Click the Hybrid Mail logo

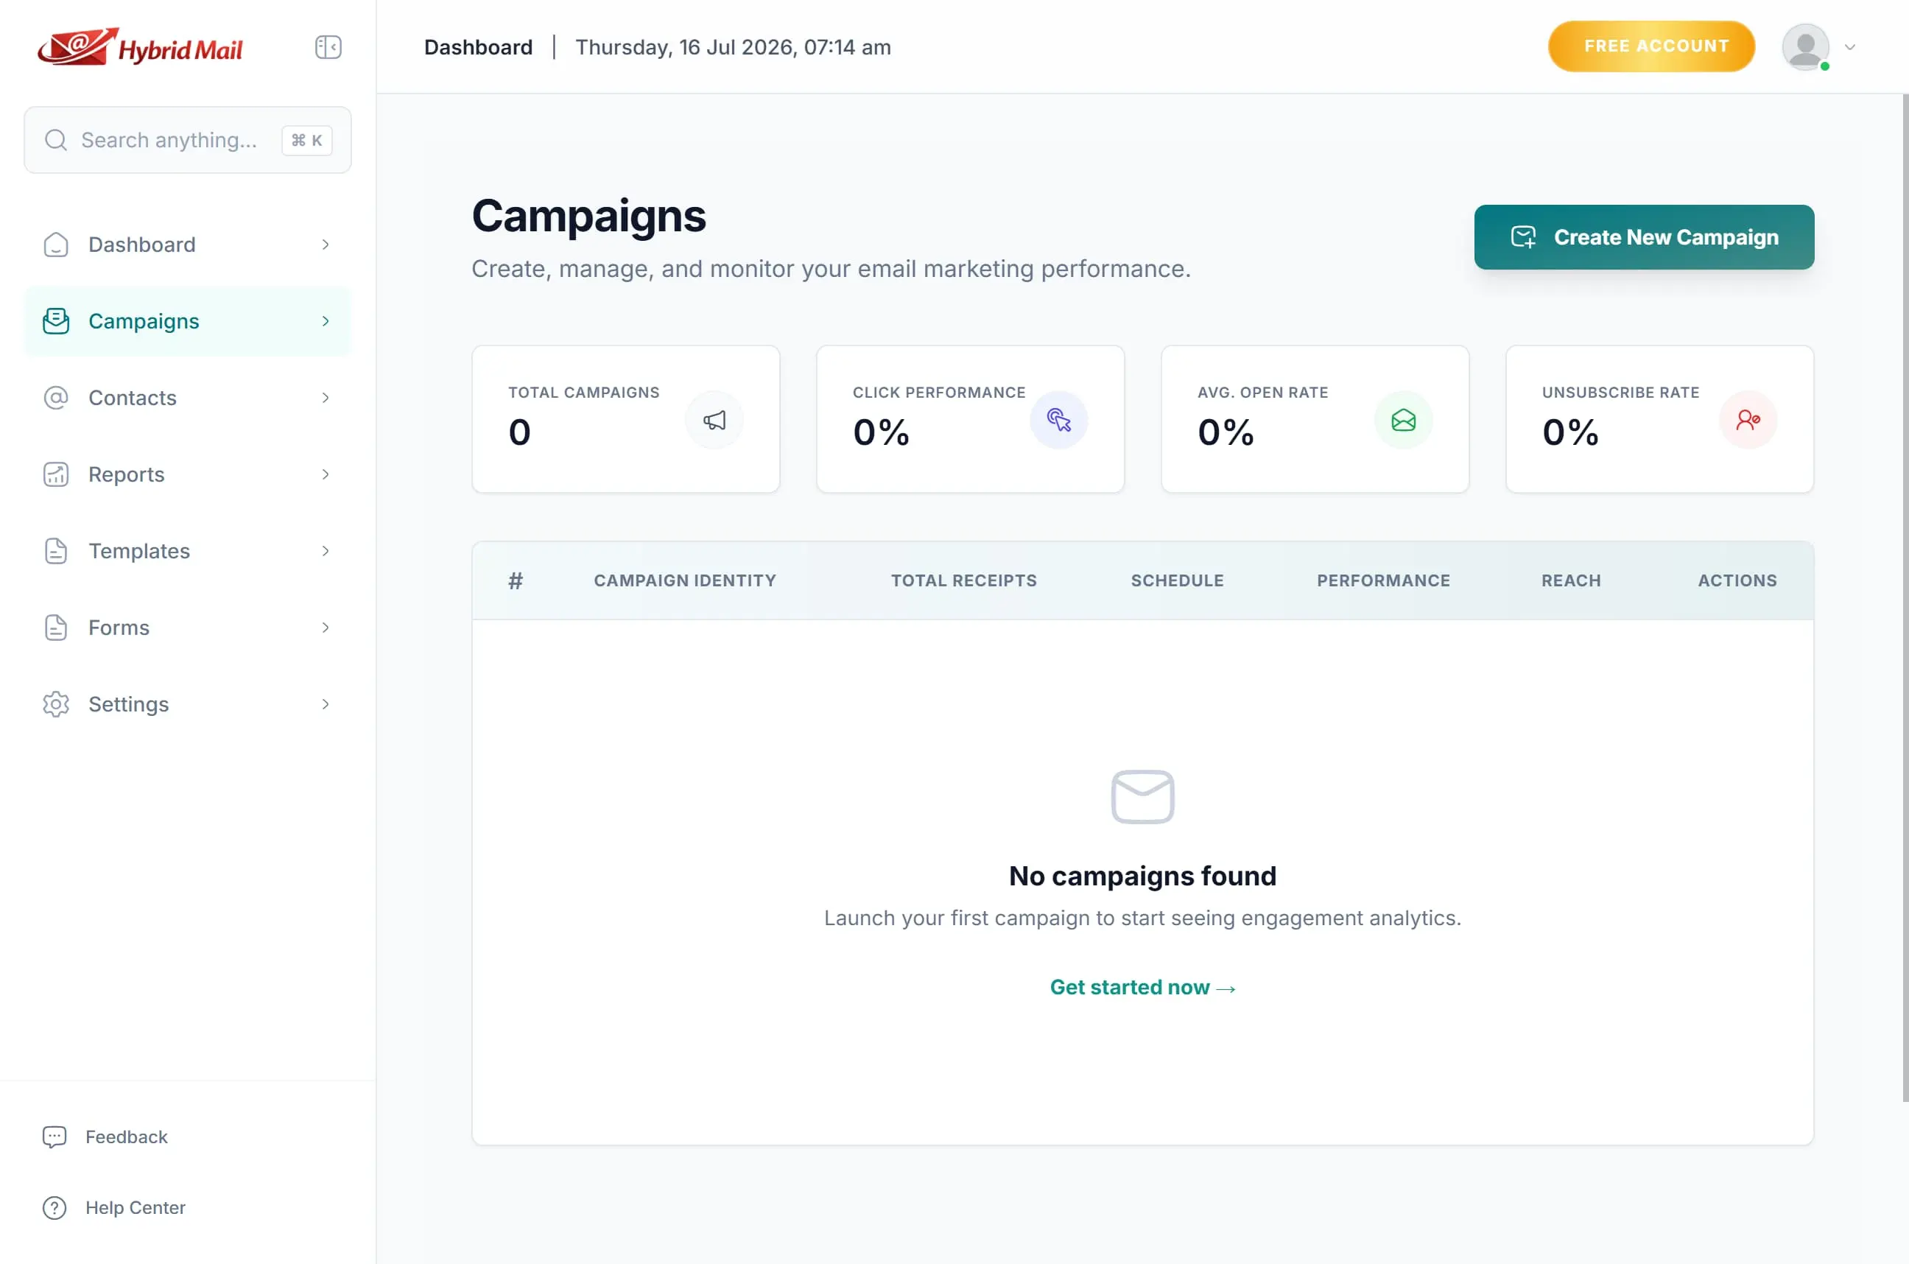140,46
